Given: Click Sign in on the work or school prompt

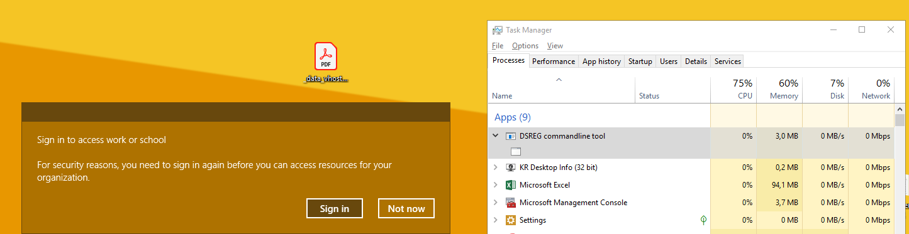Looking at the screenshot, I should [x=335, y=209].
